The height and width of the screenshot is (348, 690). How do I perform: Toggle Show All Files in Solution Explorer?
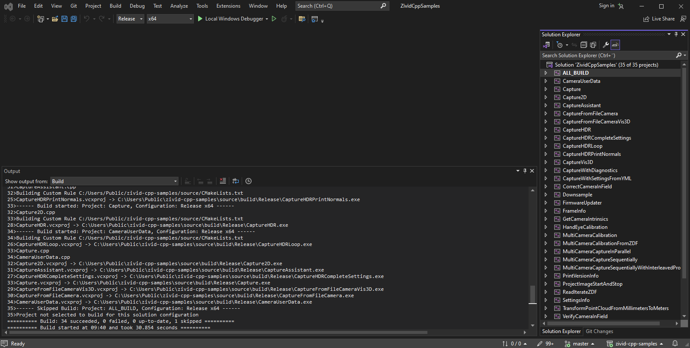coord(593,45)
